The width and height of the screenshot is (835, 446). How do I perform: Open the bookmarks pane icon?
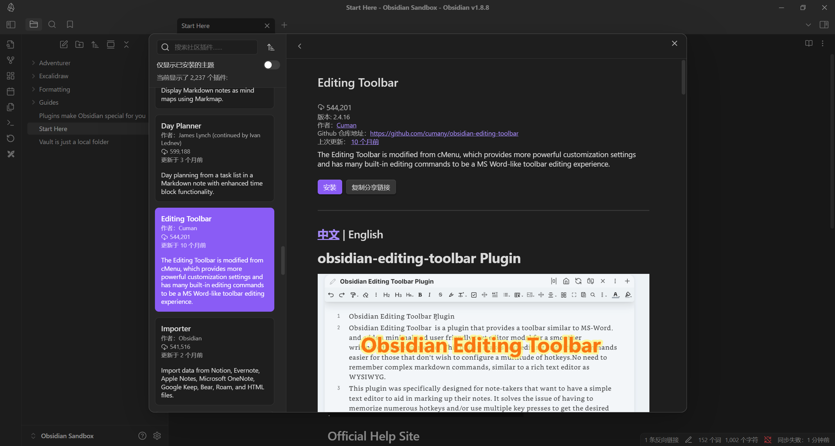point(70,24)
